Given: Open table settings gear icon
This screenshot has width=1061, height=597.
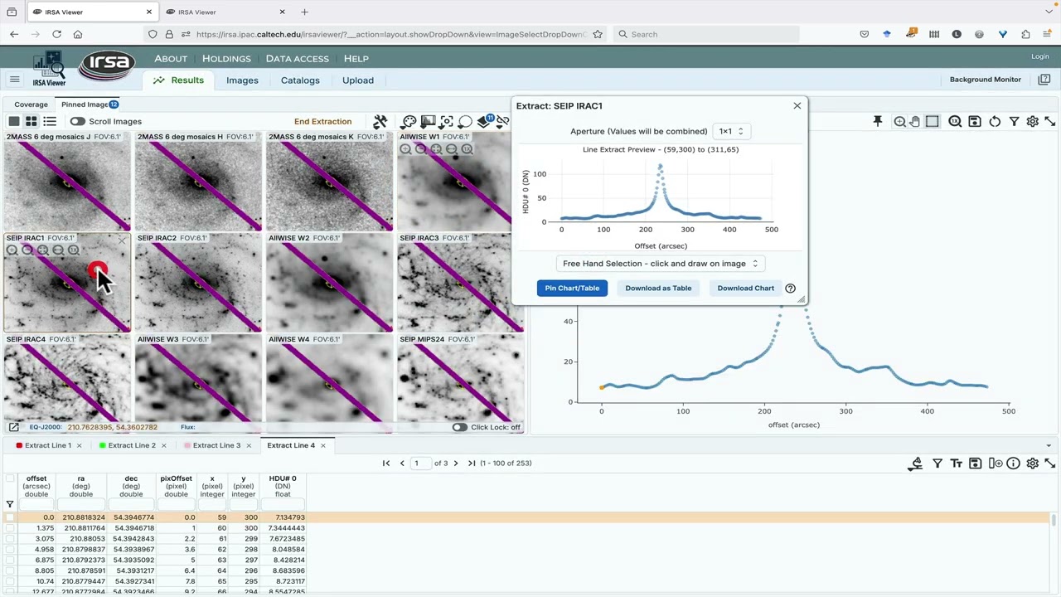Looking at the screenshot, I should pos(1033,464).
